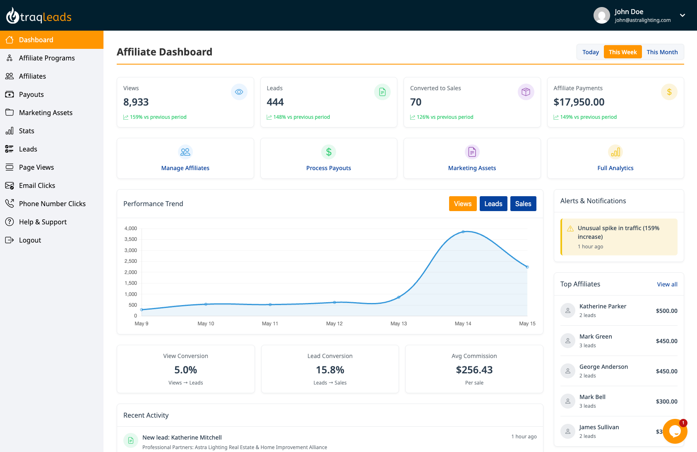
Task: Click the dollar icon on Affiliate Payments card
Action: [669, 92]
